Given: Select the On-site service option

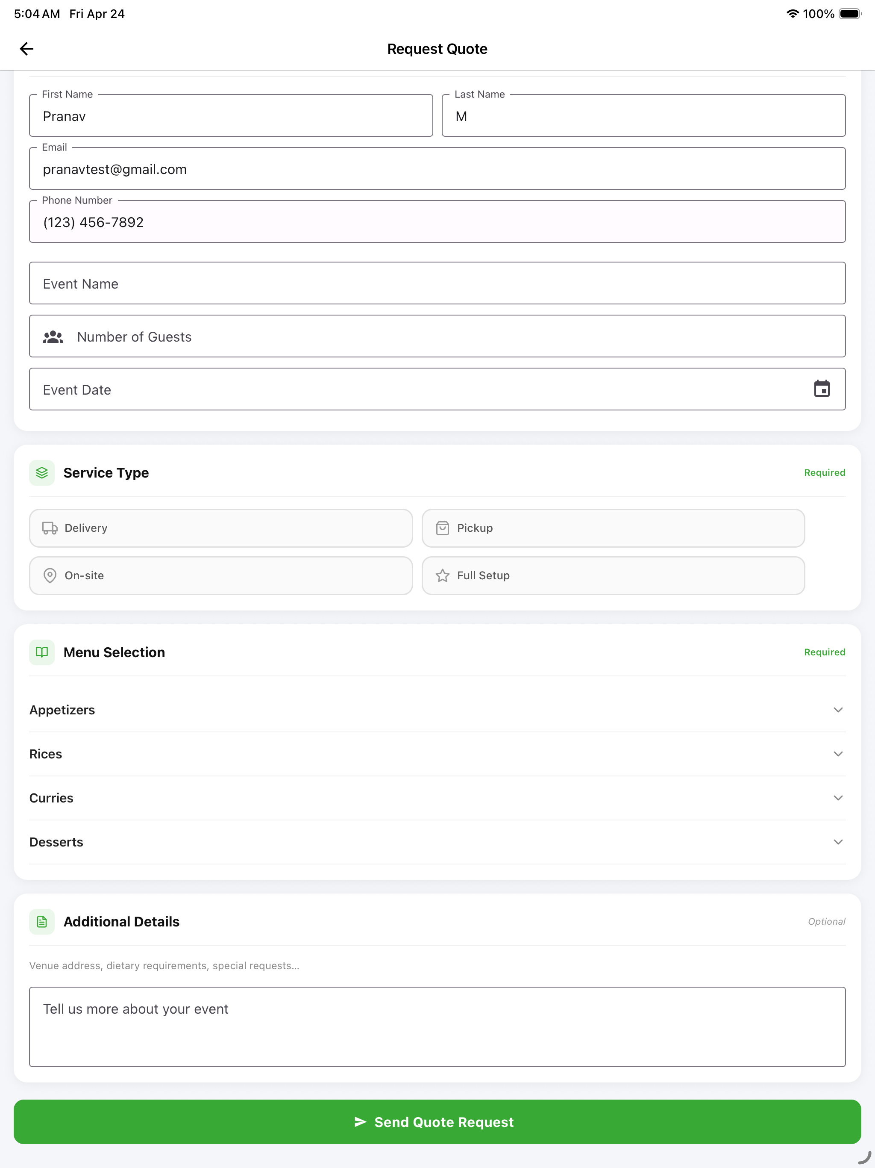Looking at the screenshot, I should click(220, 575).
